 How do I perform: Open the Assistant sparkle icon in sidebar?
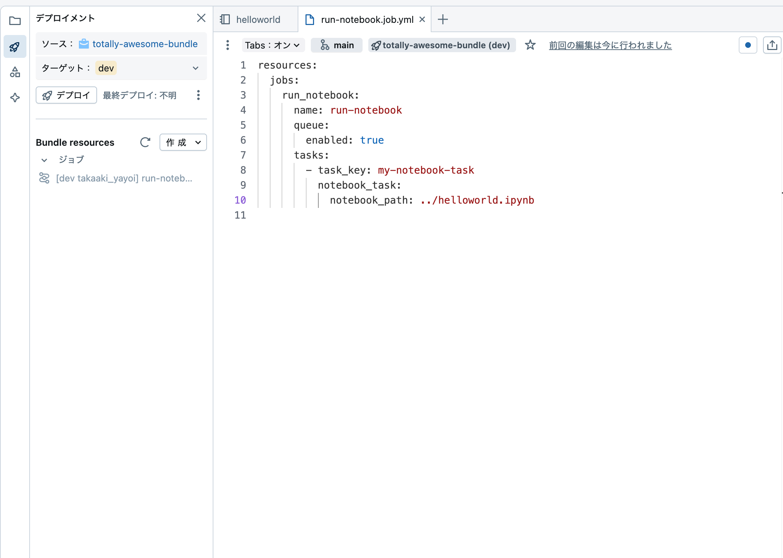tap(15, 98)
